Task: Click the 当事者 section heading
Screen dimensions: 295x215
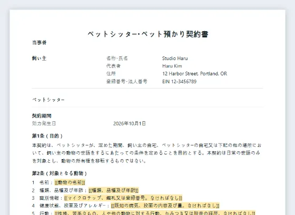Action: 39,43
